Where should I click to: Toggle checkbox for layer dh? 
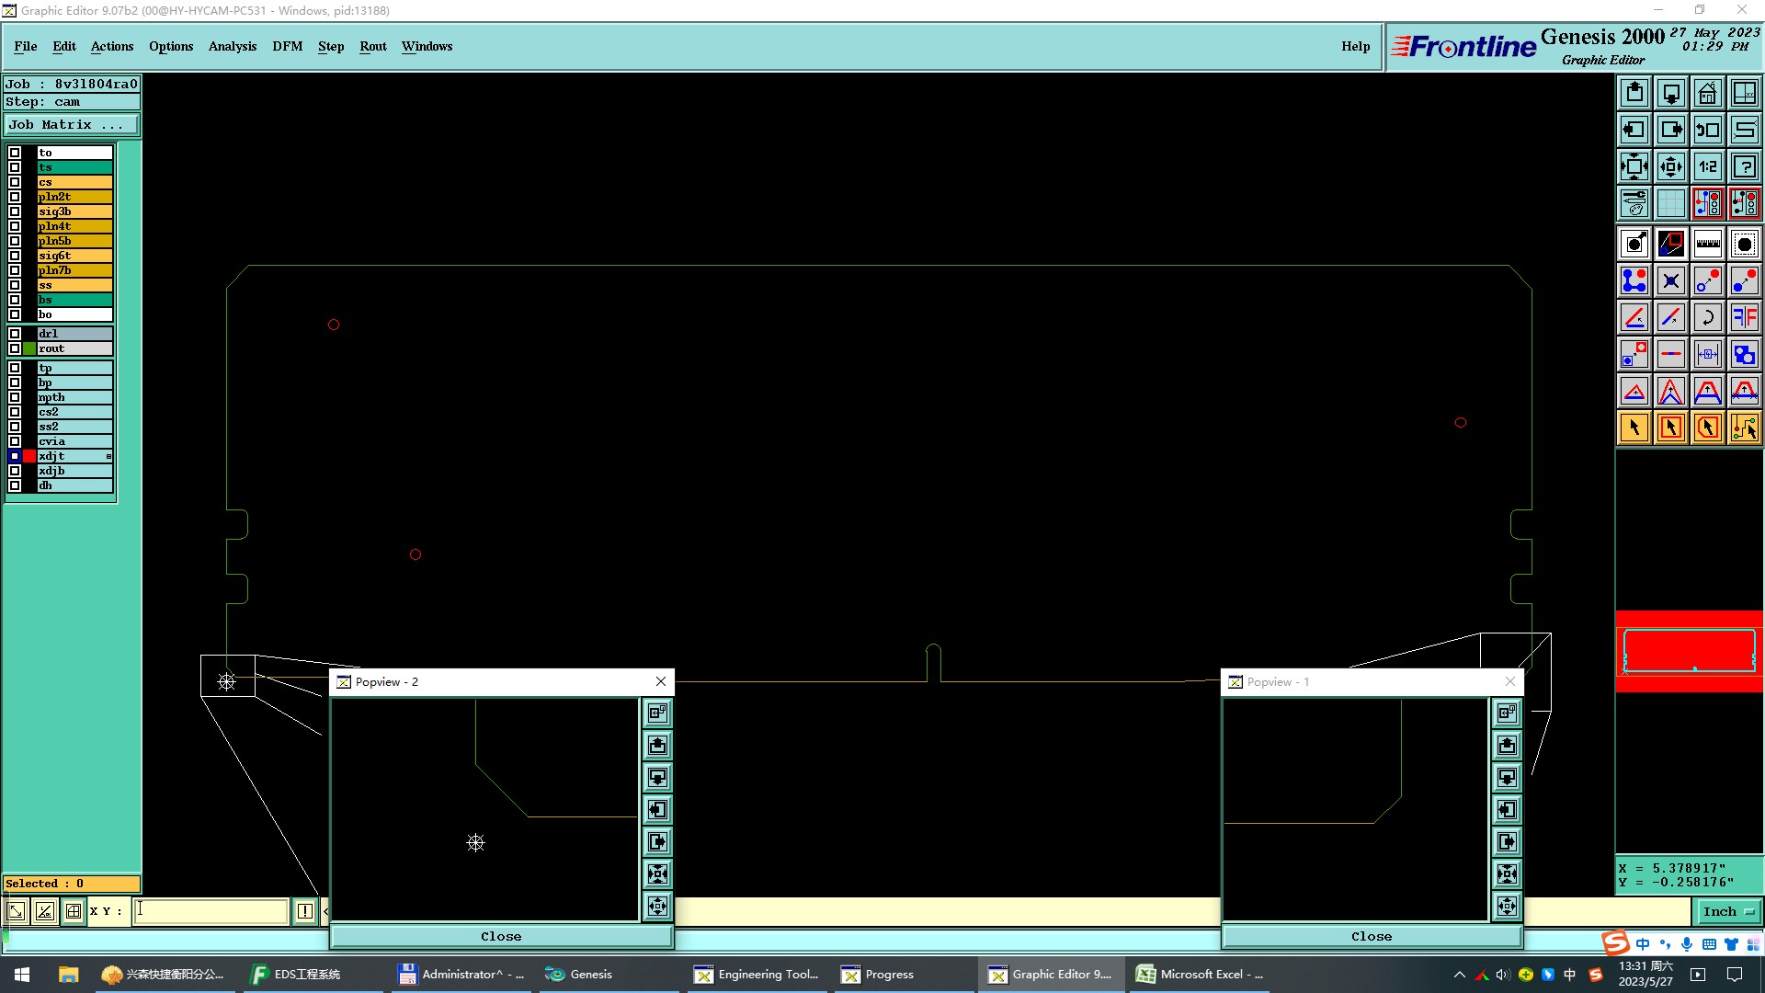(x=15, y=485)
